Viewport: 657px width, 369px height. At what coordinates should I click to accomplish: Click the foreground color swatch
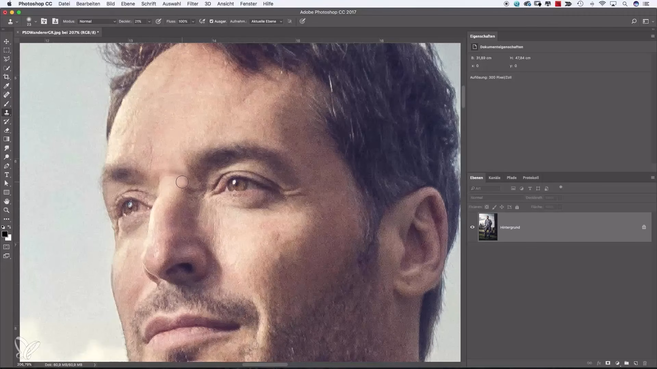(5, 234)
